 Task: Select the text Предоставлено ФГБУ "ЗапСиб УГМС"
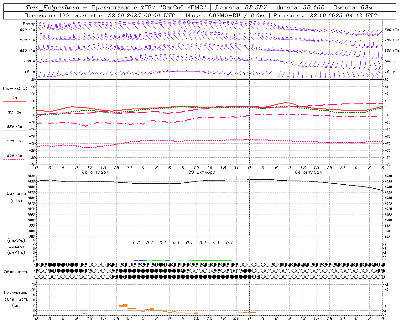pos(149,8)
